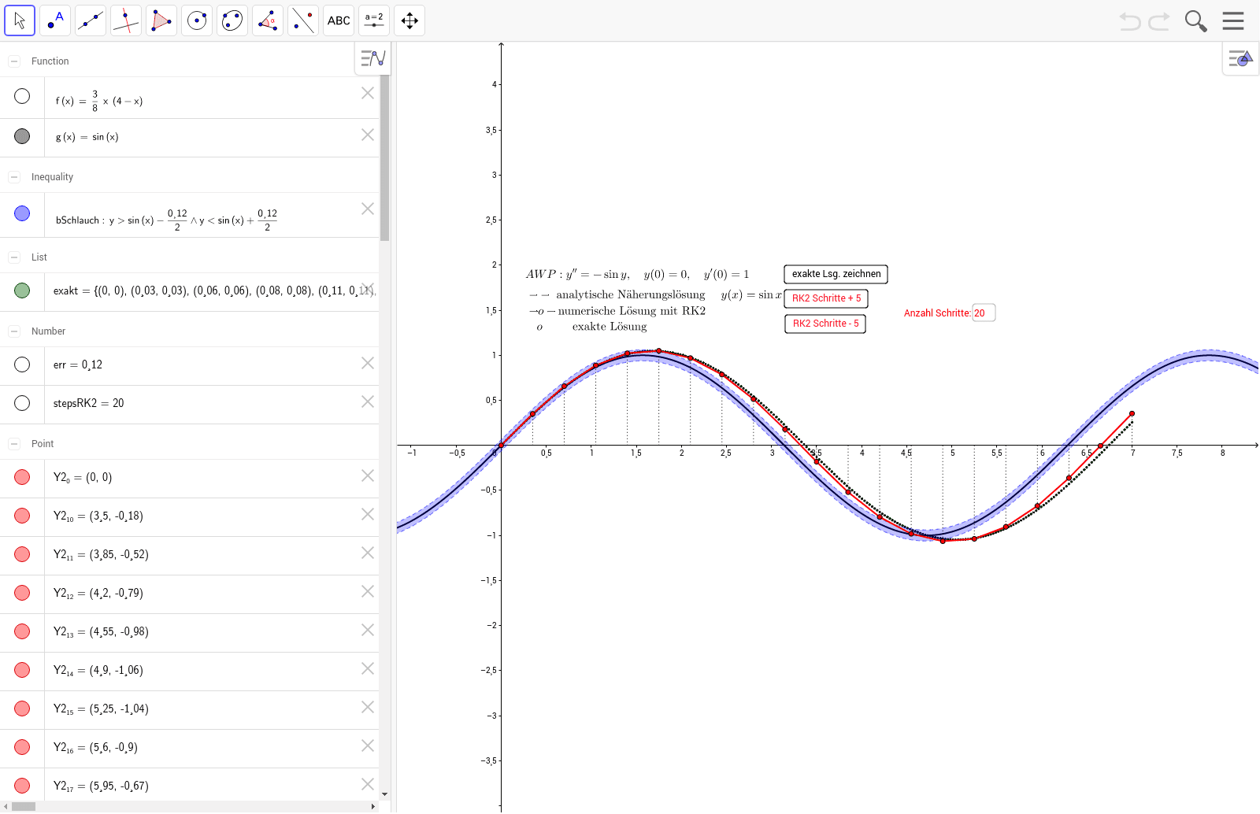Select the Ellipse tool
The height and width of the screenshot is (814, 1260).
232,20
